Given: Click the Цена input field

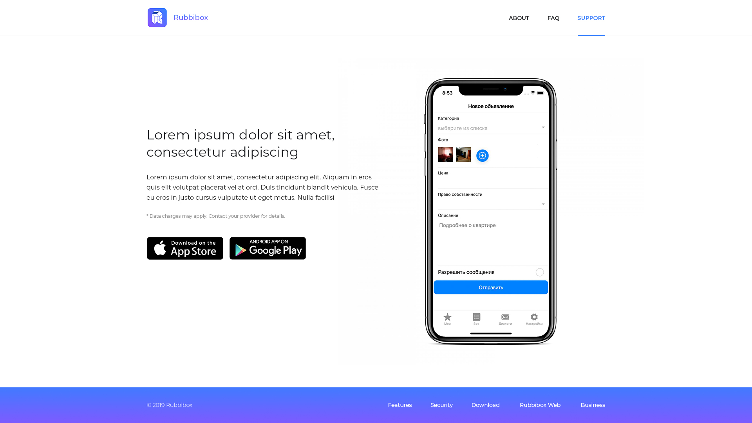Looking at the screenshot, I should click(x=491, y=181).
